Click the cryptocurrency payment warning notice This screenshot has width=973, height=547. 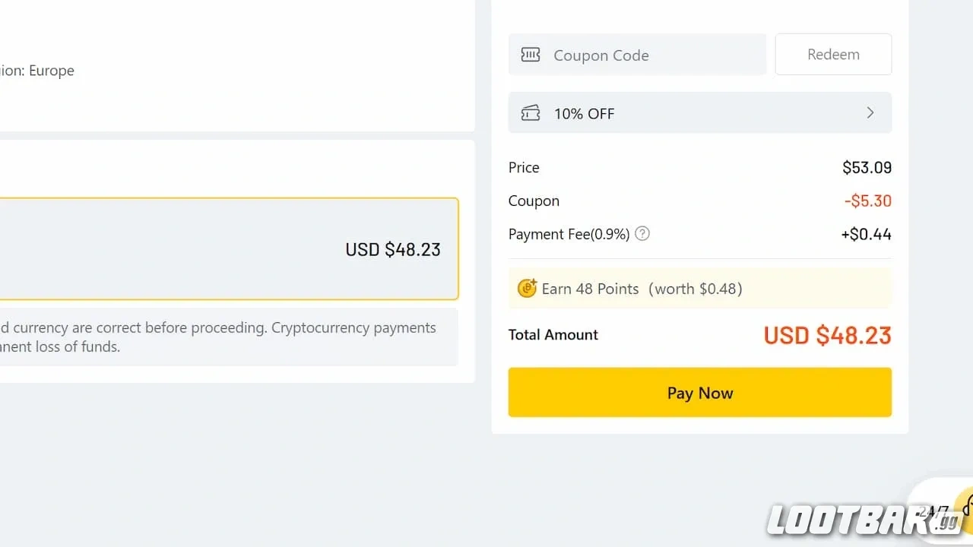(228, 337)
